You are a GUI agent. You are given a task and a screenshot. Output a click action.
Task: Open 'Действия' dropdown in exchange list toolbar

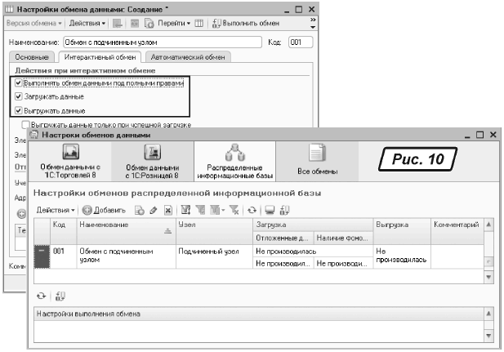[x=56, y=211]
